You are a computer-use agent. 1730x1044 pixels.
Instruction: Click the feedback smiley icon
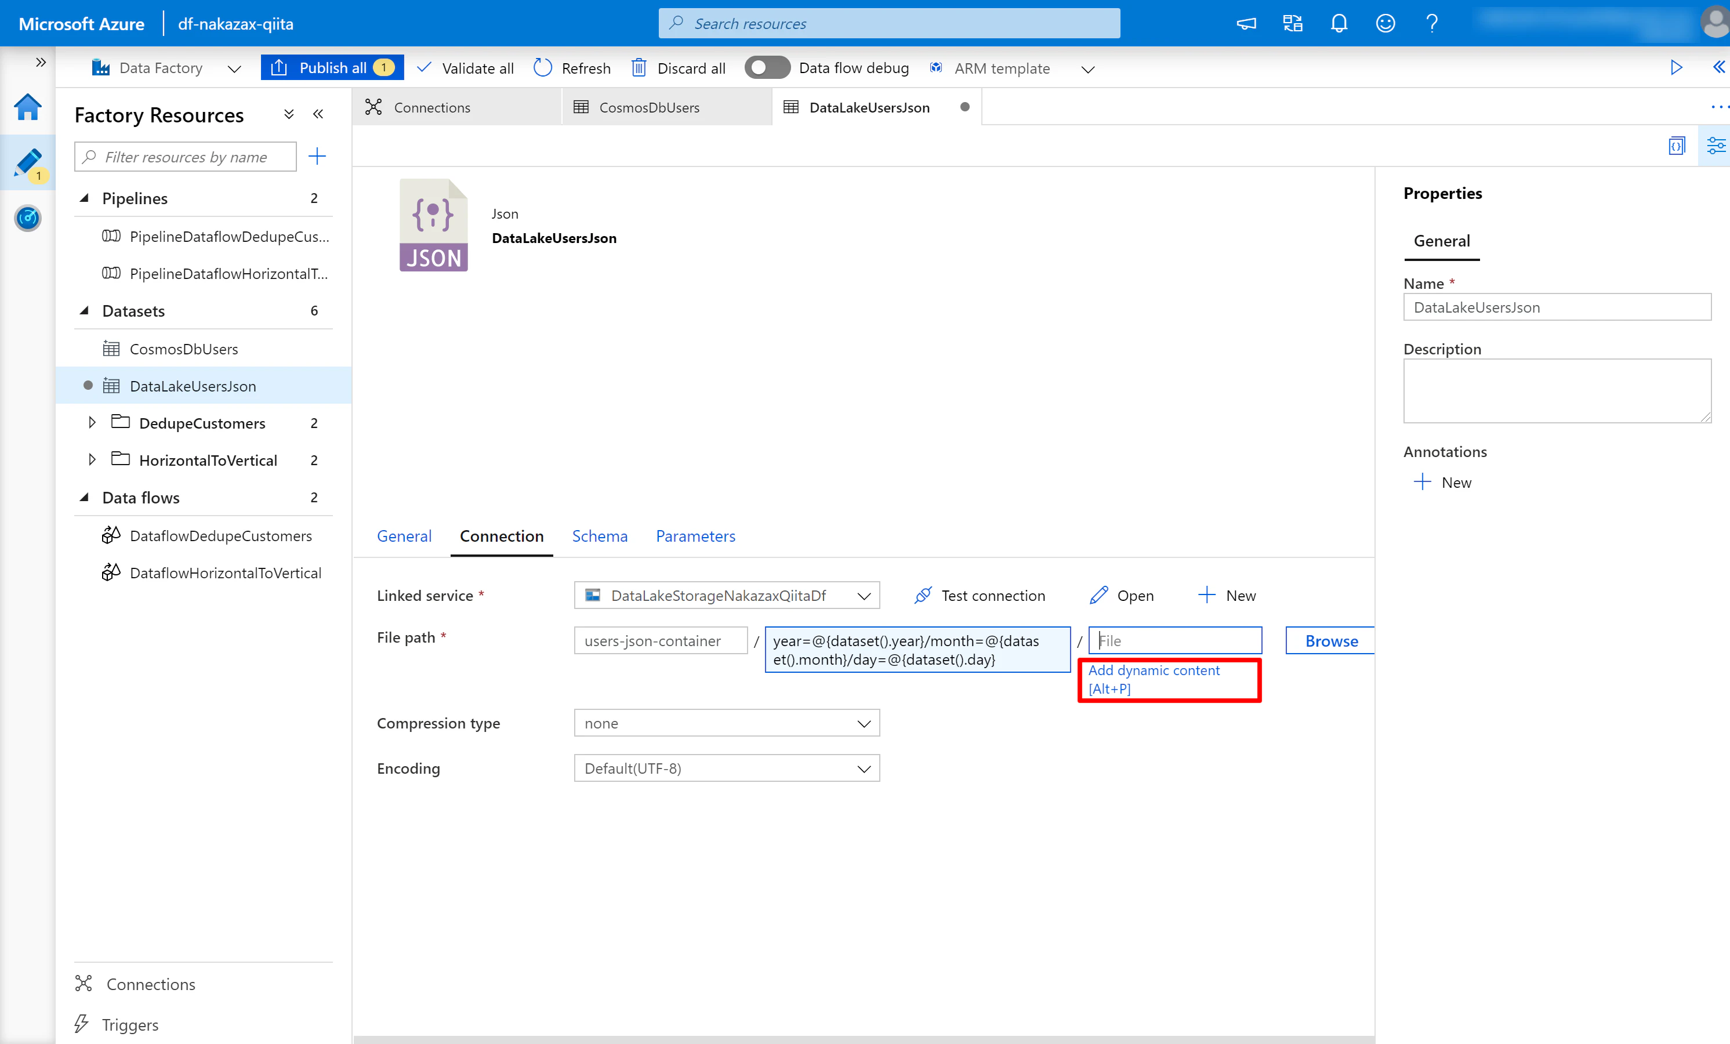pyautogui.click(x=1386, y=23)
